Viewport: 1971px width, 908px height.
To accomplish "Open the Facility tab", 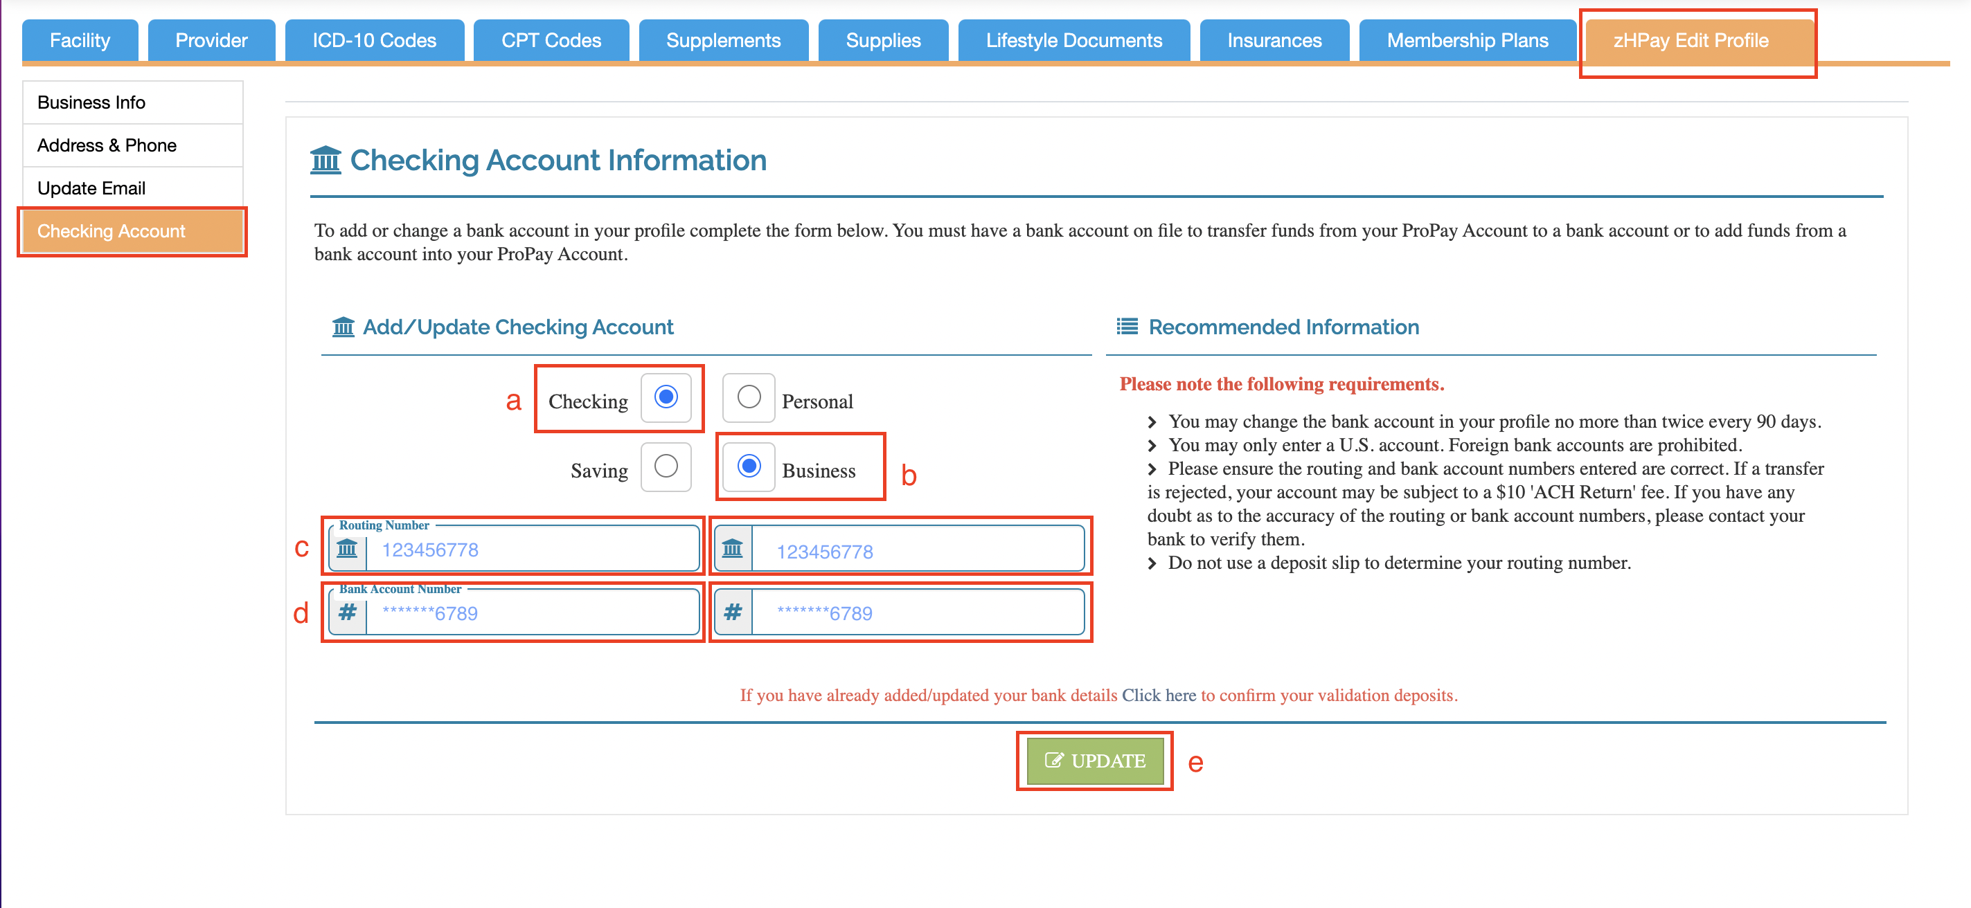I will 80,41.
